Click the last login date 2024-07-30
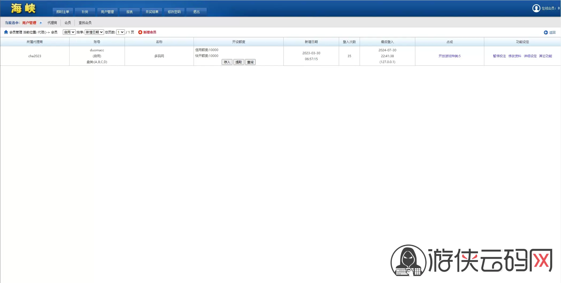561x283 pixels. click(x=387, y=50)
